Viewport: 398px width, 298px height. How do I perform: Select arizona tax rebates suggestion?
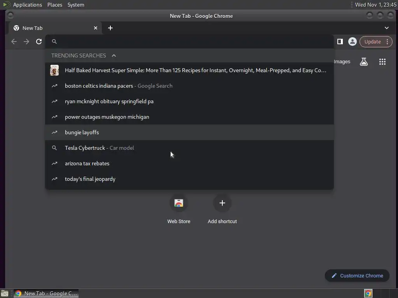pos(189,163)
